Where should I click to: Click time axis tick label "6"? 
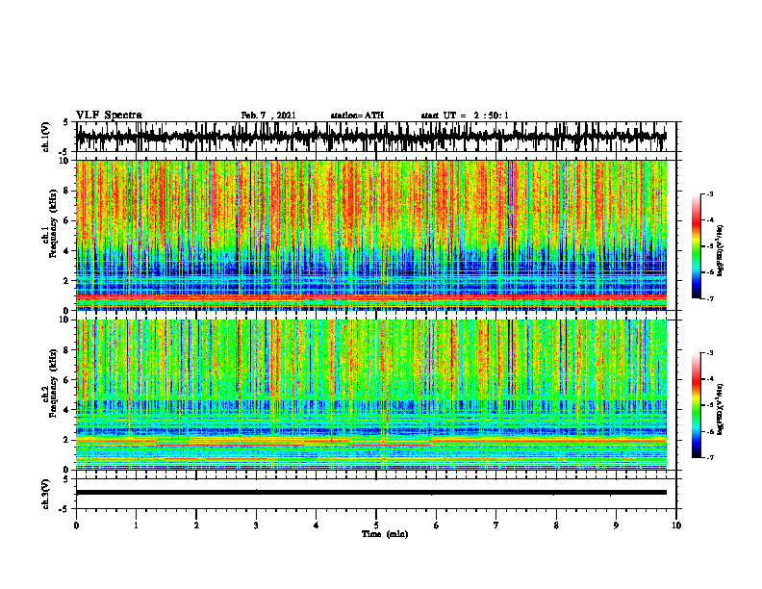pos(437,525)
